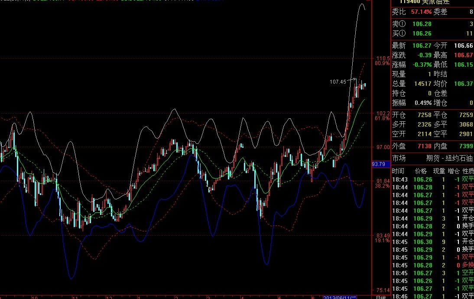Click the 买① bid price 106.26
The width and height of the screenshot is (474, 299).
tap(422, 33)
